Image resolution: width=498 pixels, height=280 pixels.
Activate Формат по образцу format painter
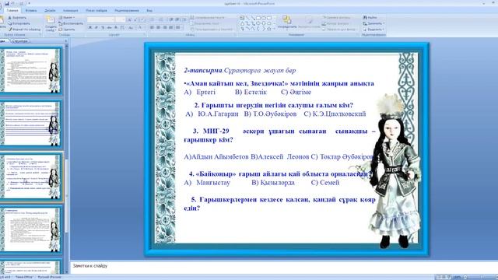click(24, 30)
